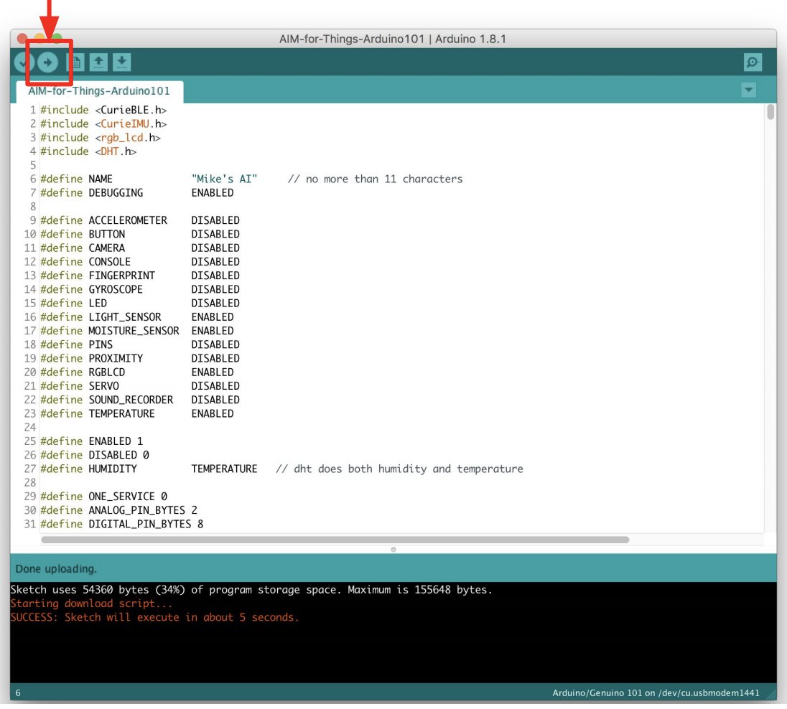Click the horizontal scrollbar below the code
This screenshot has height=709, width=787.
click(335, 540)
